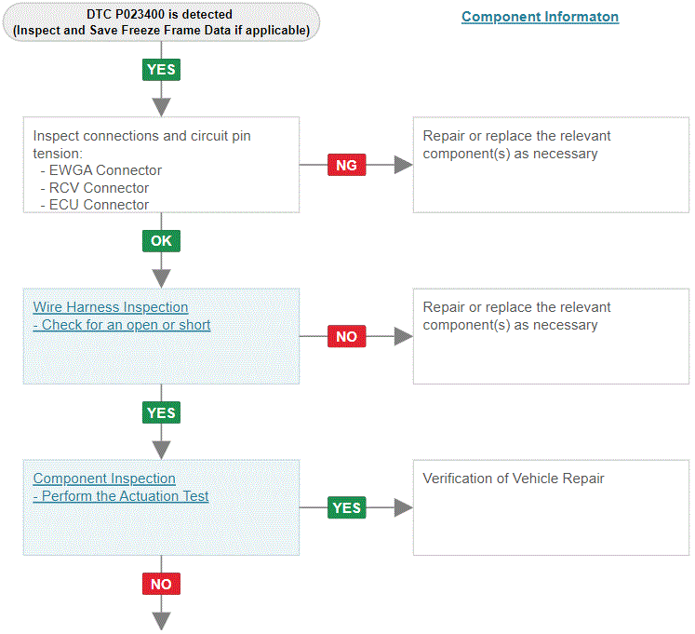Open the Wire Harness Inspection link

pyautogui.click(x=111, y=307)
